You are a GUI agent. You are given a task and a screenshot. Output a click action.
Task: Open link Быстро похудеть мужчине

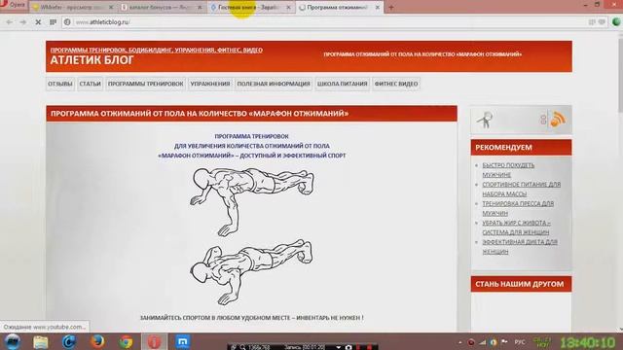click(x=508, y=170)
